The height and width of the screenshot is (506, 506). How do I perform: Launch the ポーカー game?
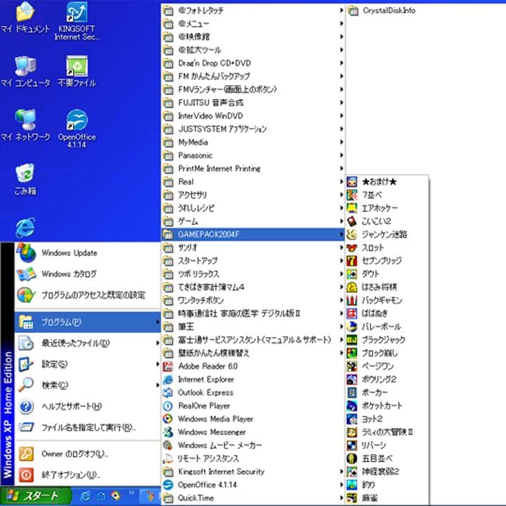(x=387, y=392)
